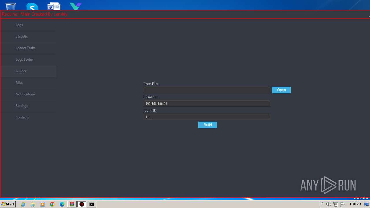370x208 pixels.
Task: Launch Google Chrome from taskbar
Action: coord(52,204)
